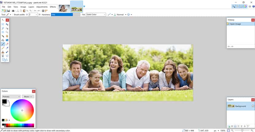Viewport: 255px width, 132px height.
Task: Select the Move Selection tool
Action: click(7, 28)
